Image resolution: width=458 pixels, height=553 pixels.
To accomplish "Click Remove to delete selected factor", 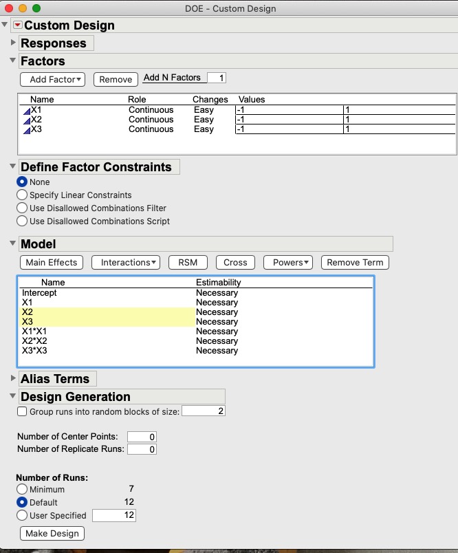I will pos(115,79).
